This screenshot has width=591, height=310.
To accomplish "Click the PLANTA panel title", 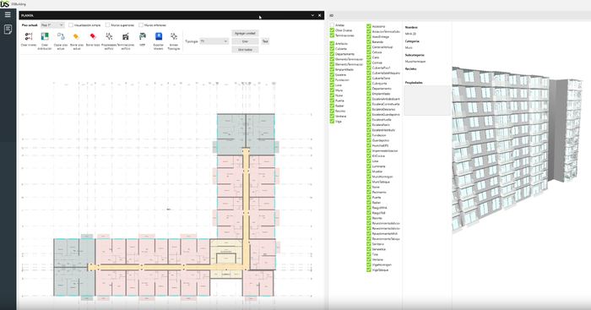I will [x=28, y=15].
